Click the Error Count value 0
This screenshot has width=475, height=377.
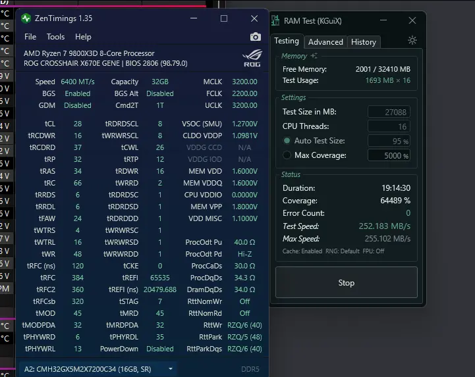pyautogui.click(x=408, y=213)
